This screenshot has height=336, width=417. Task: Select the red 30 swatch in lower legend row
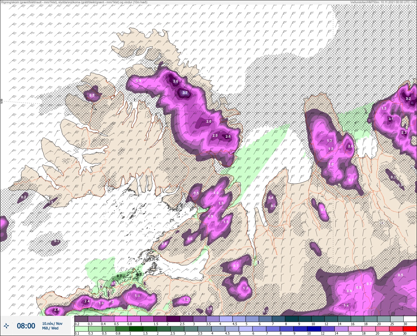coord(410,329)
